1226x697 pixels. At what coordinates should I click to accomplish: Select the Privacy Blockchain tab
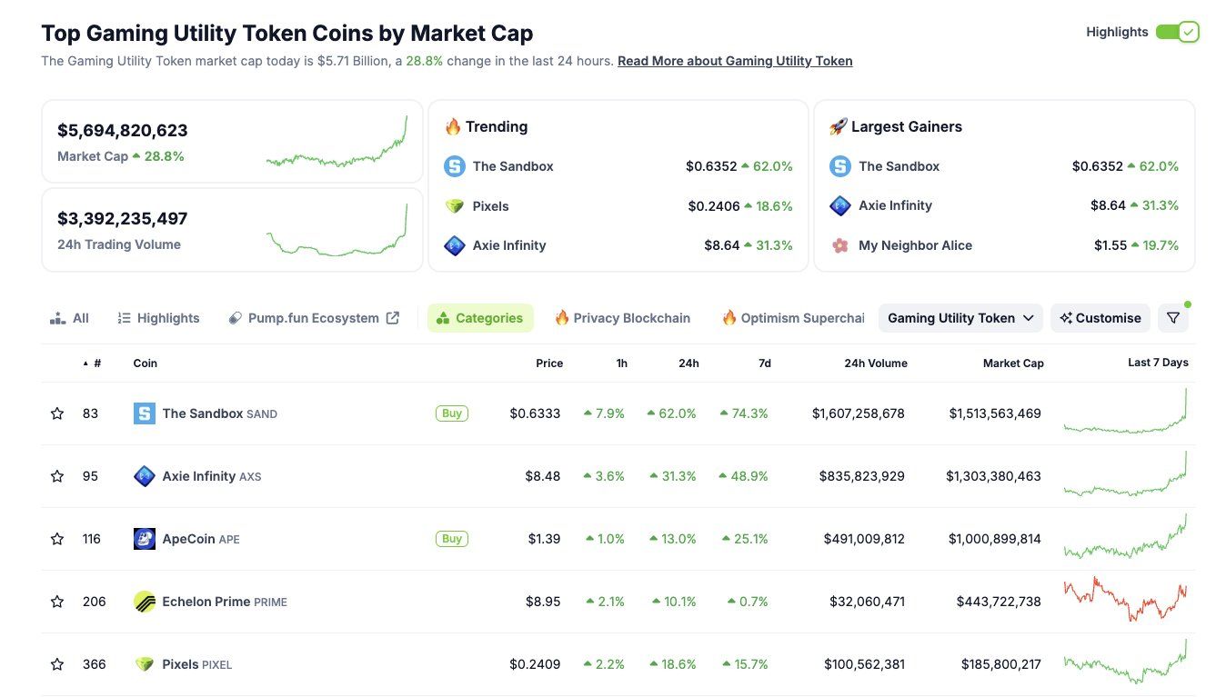pyautogui.click(x=622, y=318)
